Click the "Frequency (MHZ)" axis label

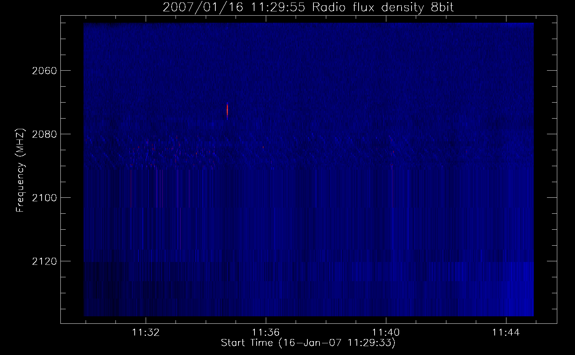[x=20, y=170]
